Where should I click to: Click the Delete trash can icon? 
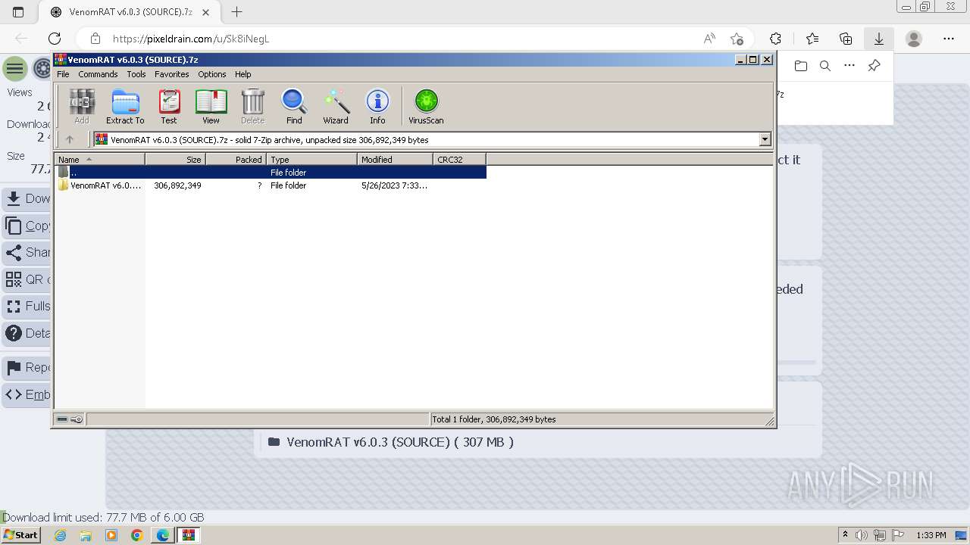(x=252, y=106)
